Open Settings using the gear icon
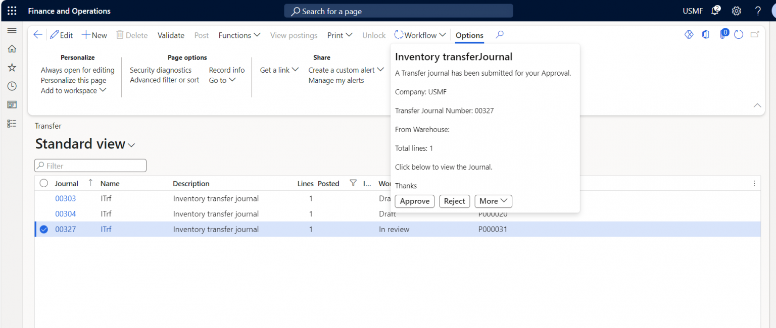This screenshot has width=776, height=328. [736, 11]
